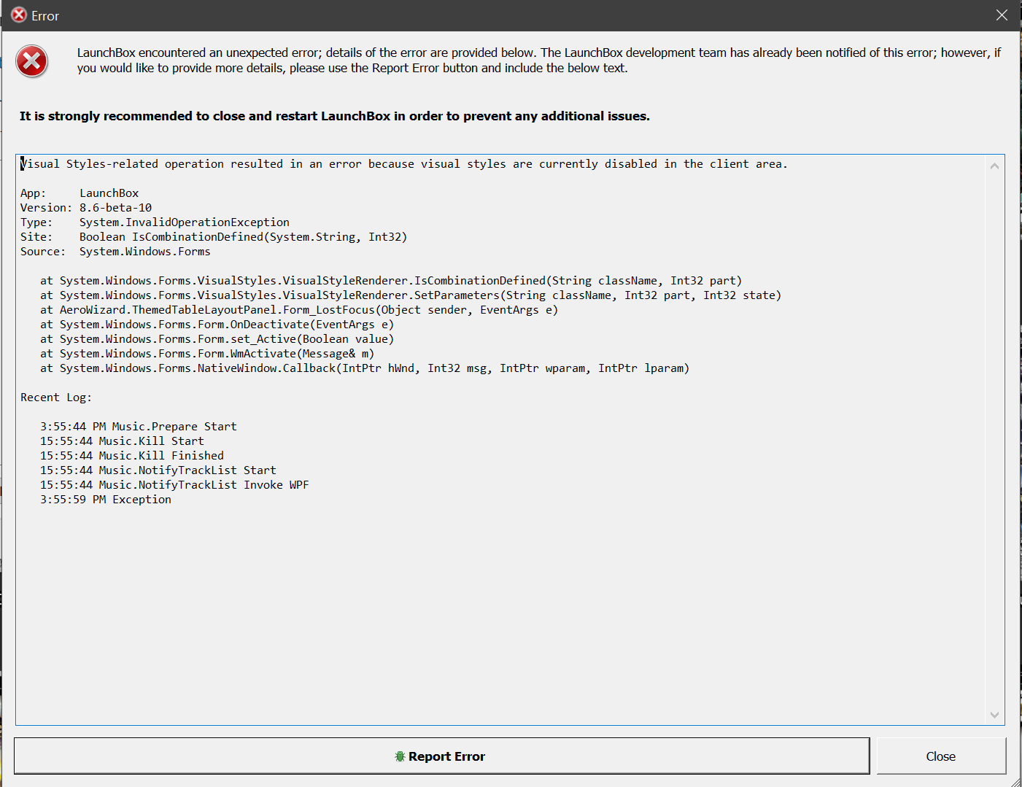
Task: Click the large red error X icon
Action: pyautogui.click(x=32, y=61)
